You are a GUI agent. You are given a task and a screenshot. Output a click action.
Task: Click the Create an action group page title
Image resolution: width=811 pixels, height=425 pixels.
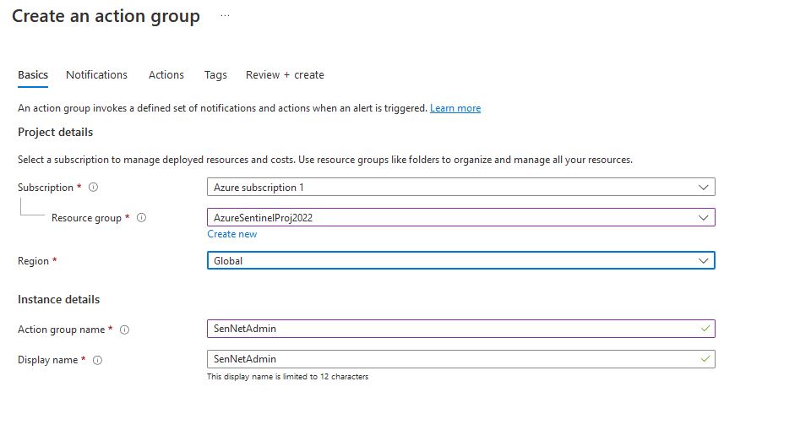(x=106, y=16)
